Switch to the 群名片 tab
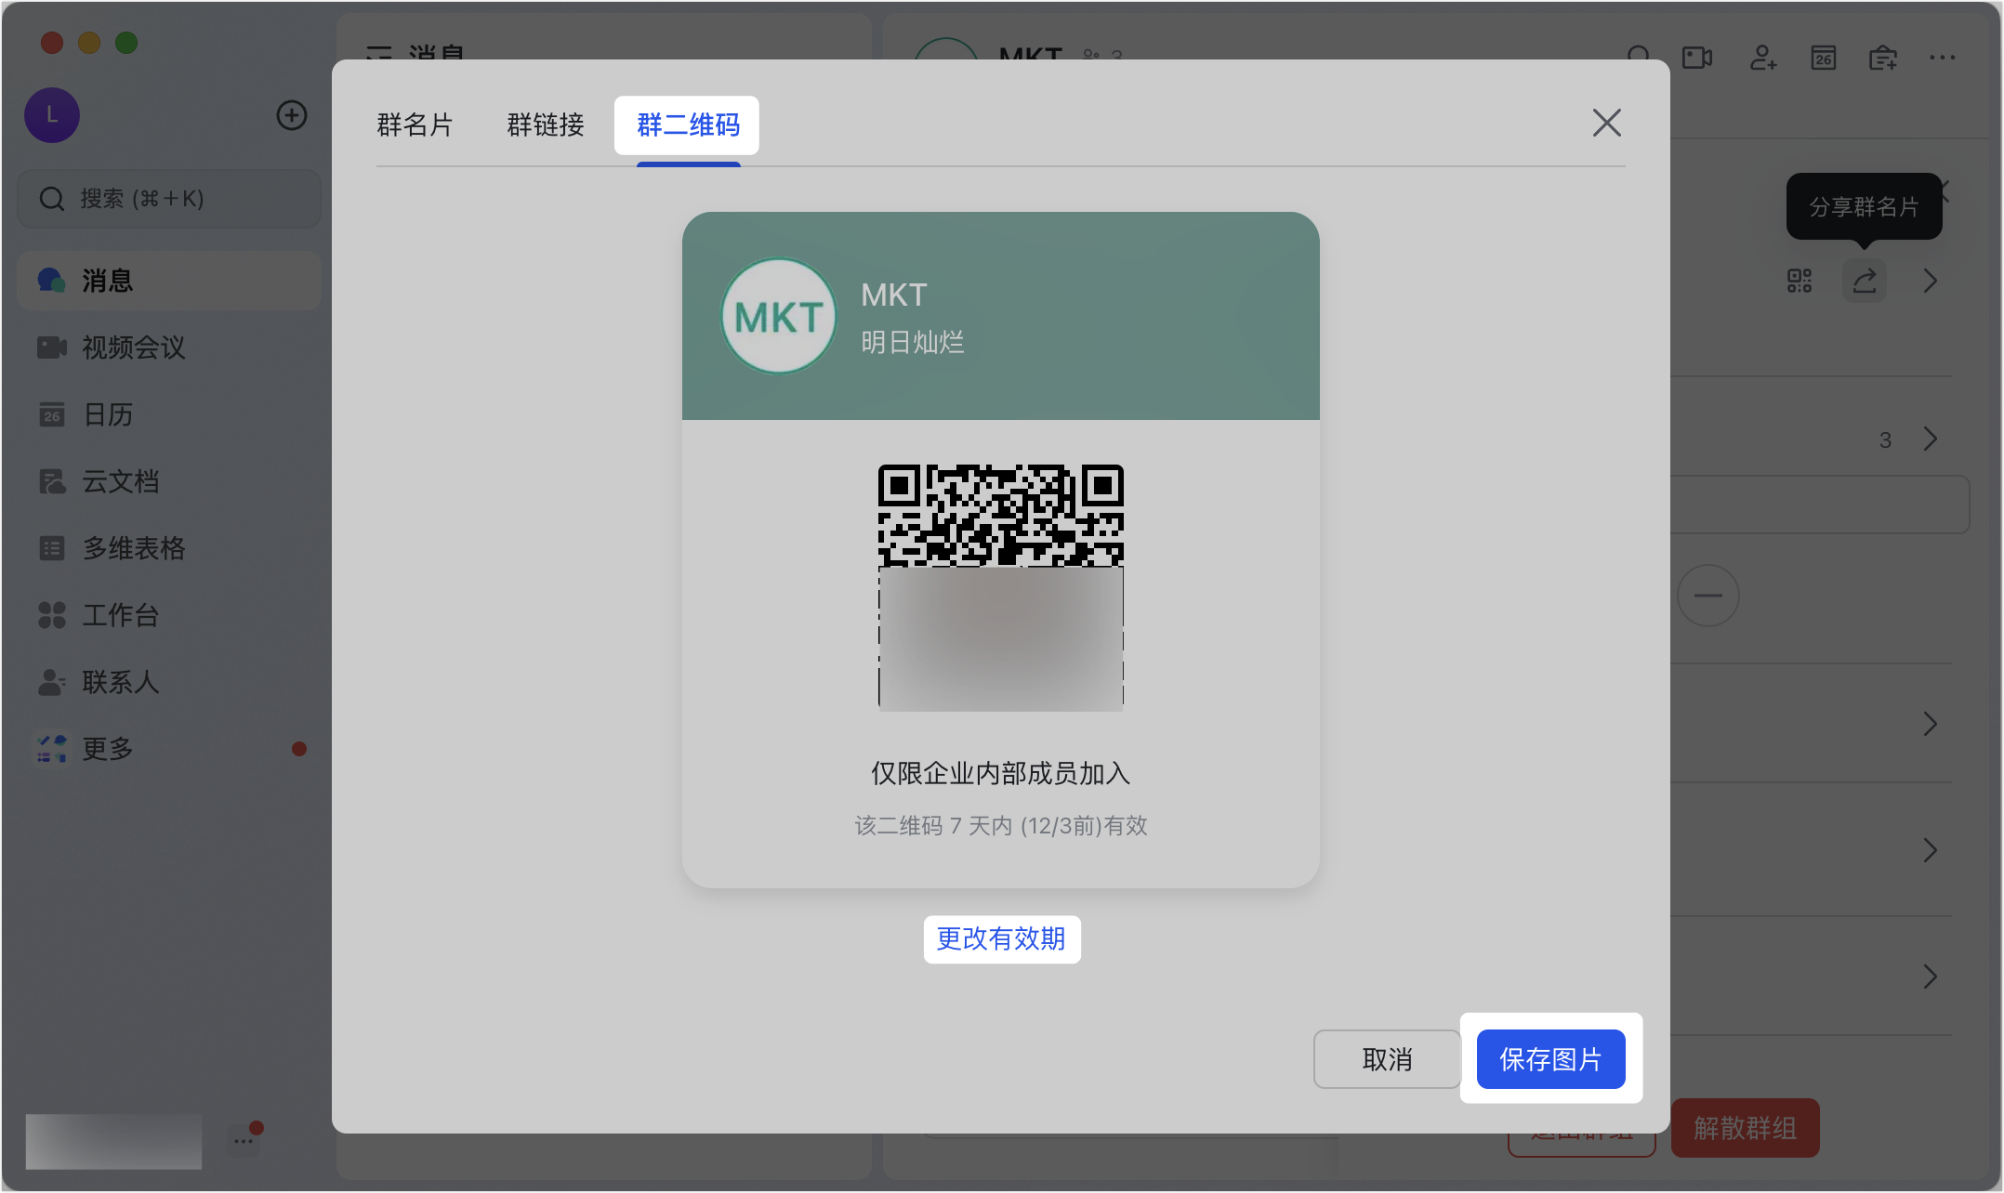Image resolution: width=2004 pixels, height=1193 pixels. pyautogui.click(x=415, y=125)
